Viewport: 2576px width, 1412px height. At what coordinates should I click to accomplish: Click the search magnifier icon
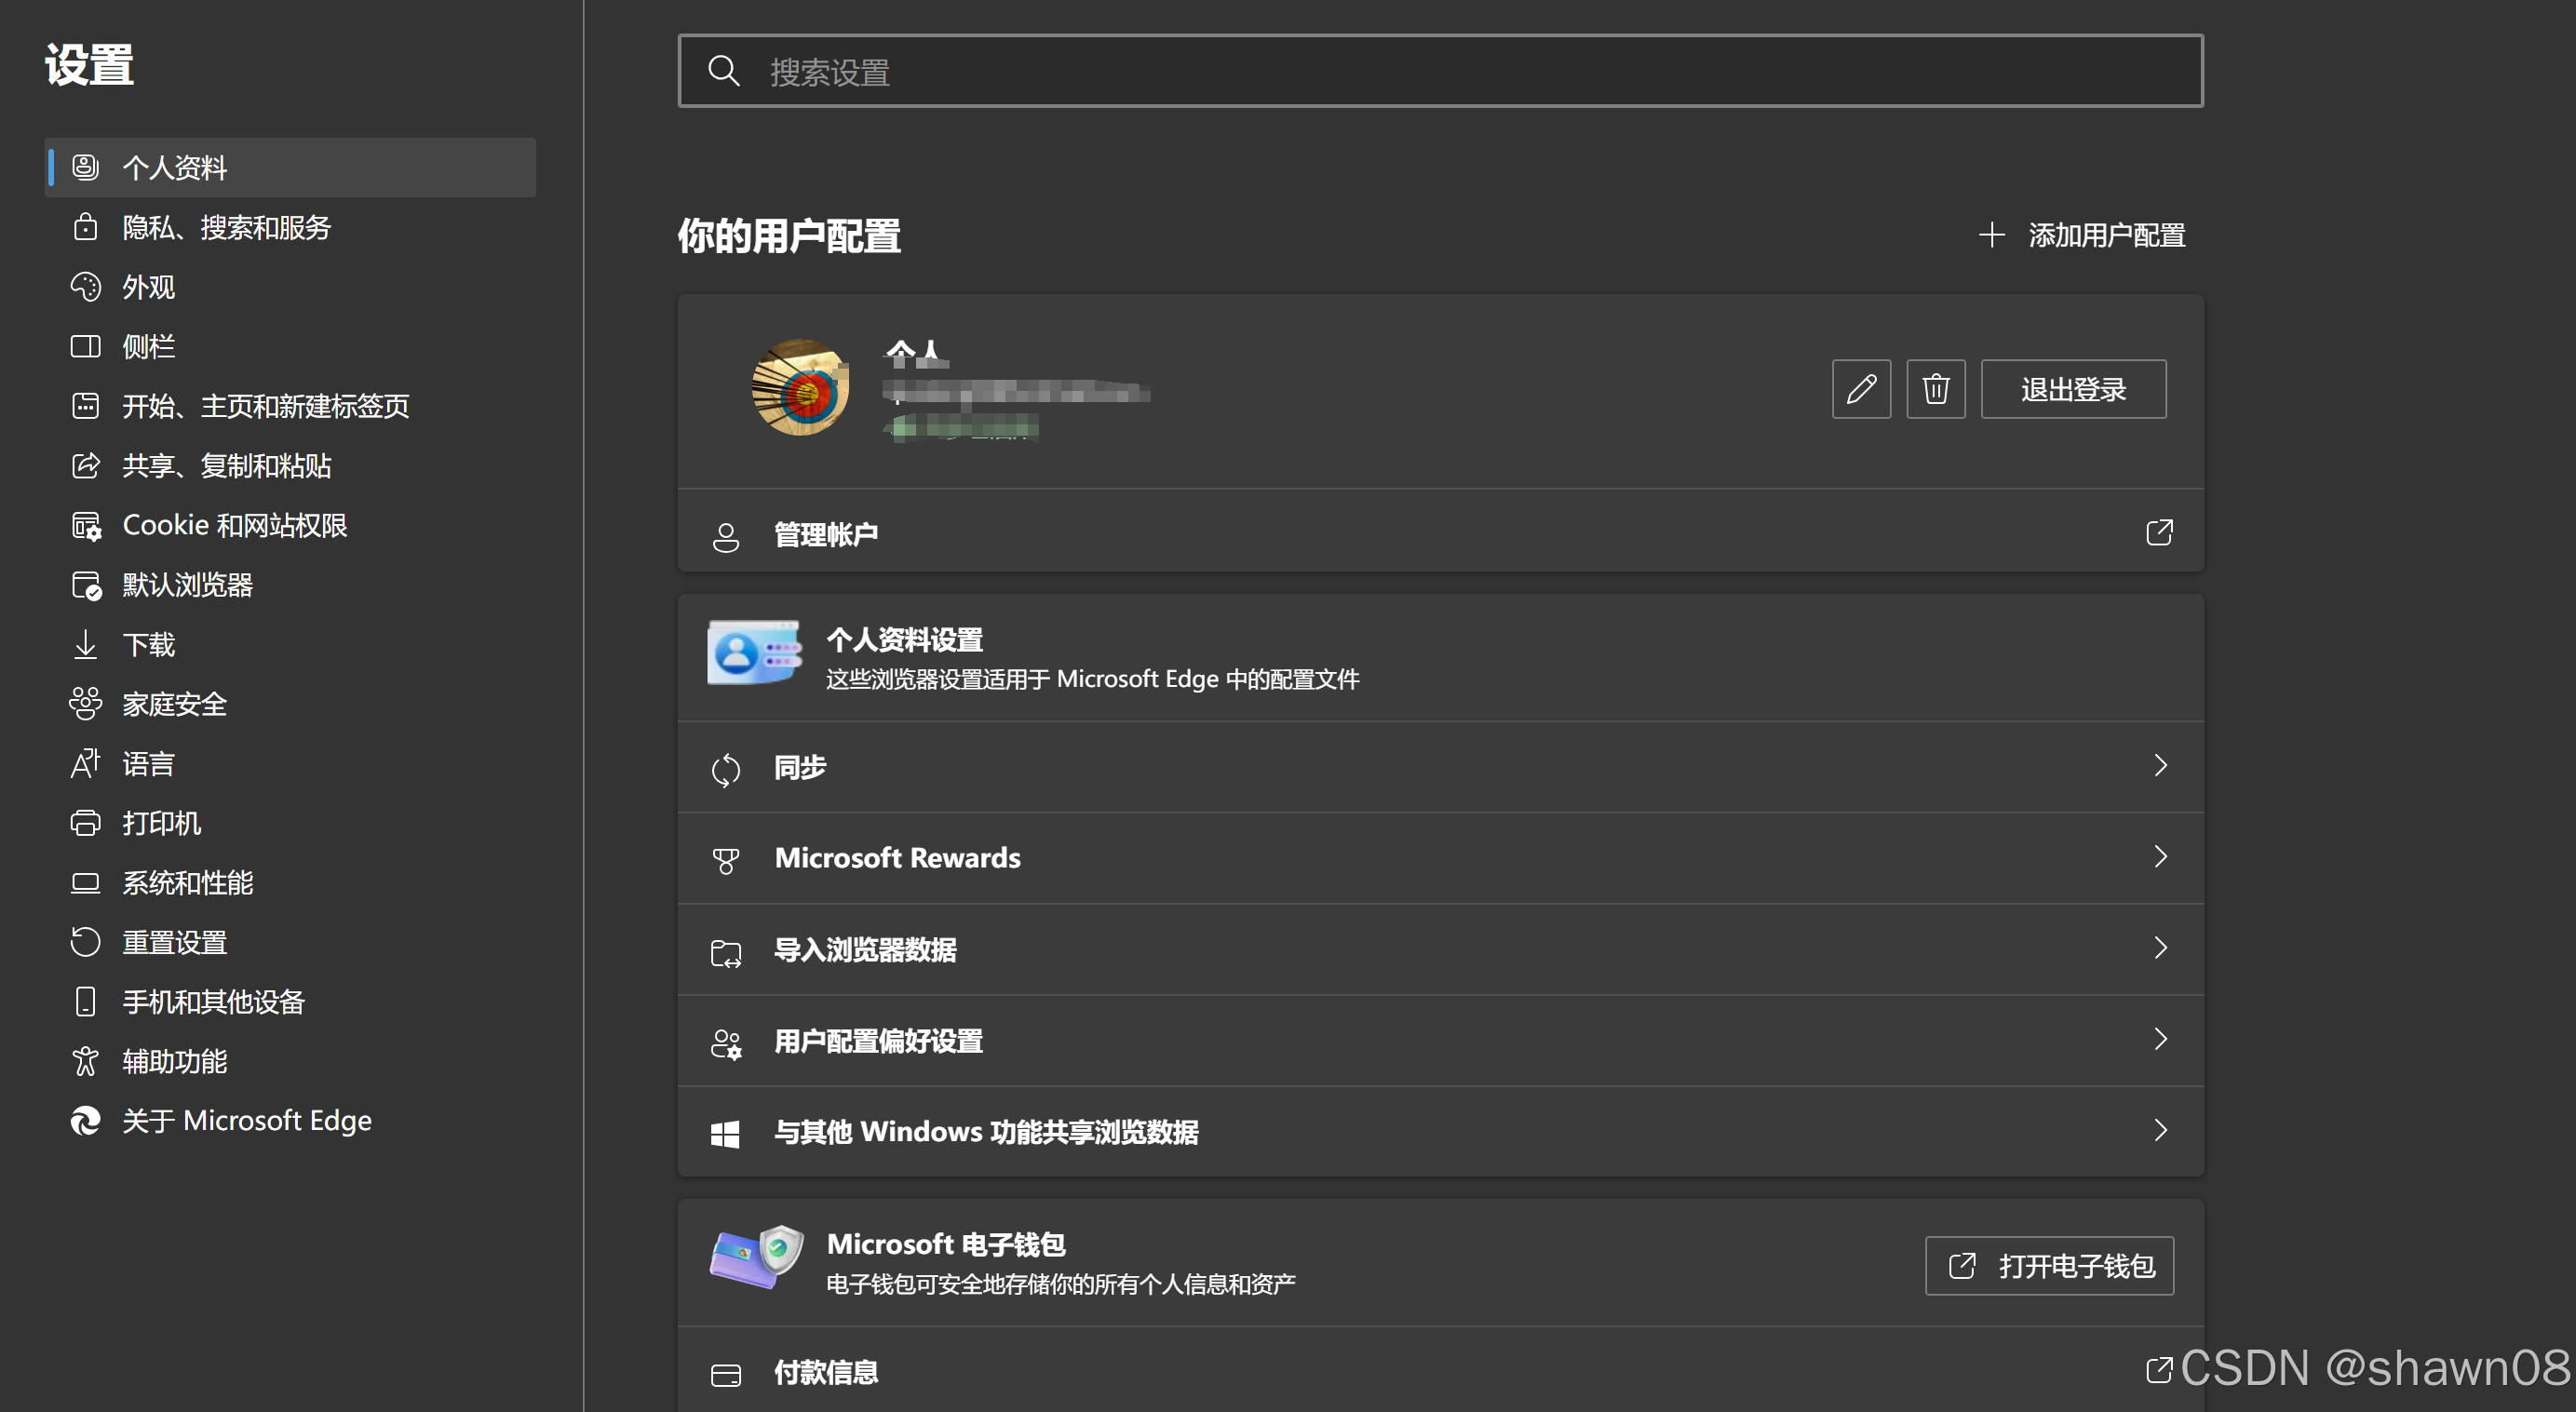[723, 71]
